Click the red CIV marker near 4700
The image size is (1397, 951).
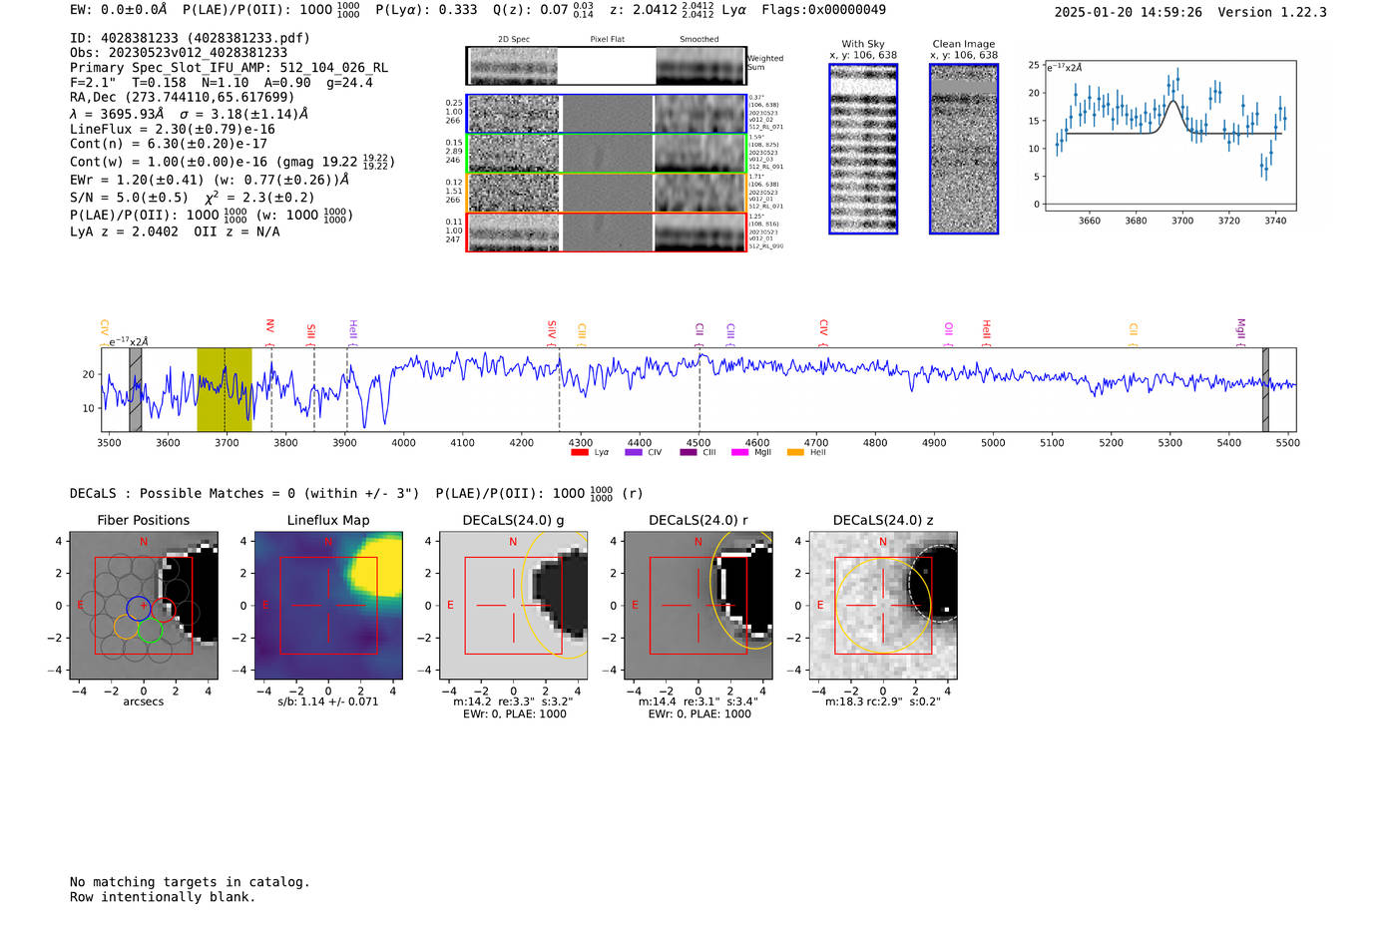click(x=823, y=328)
